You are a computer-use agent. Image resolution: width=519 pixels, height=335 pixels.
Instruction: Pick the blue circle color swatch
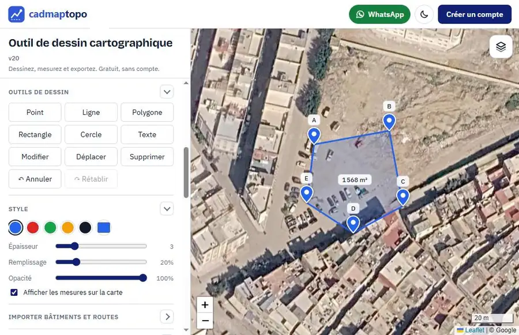coord(16,227)
